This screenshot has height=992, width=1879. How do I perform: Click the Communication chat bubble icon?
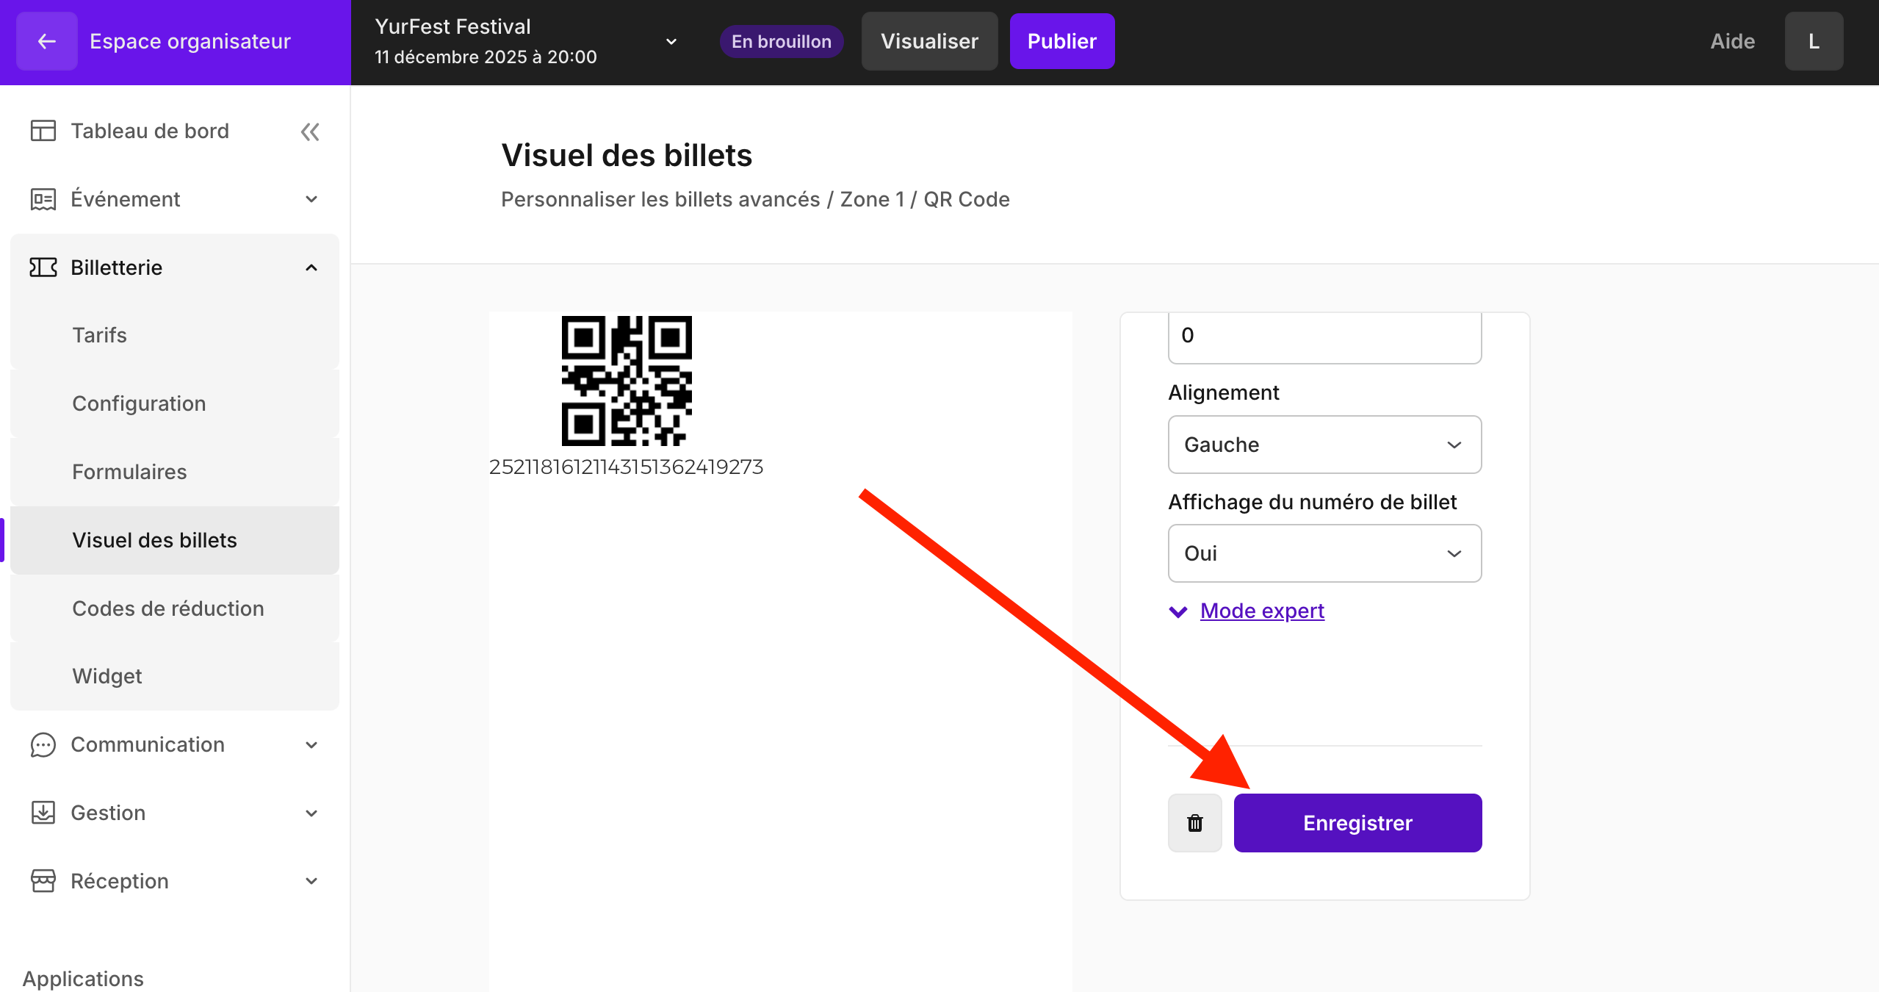(x=43, y=744)
